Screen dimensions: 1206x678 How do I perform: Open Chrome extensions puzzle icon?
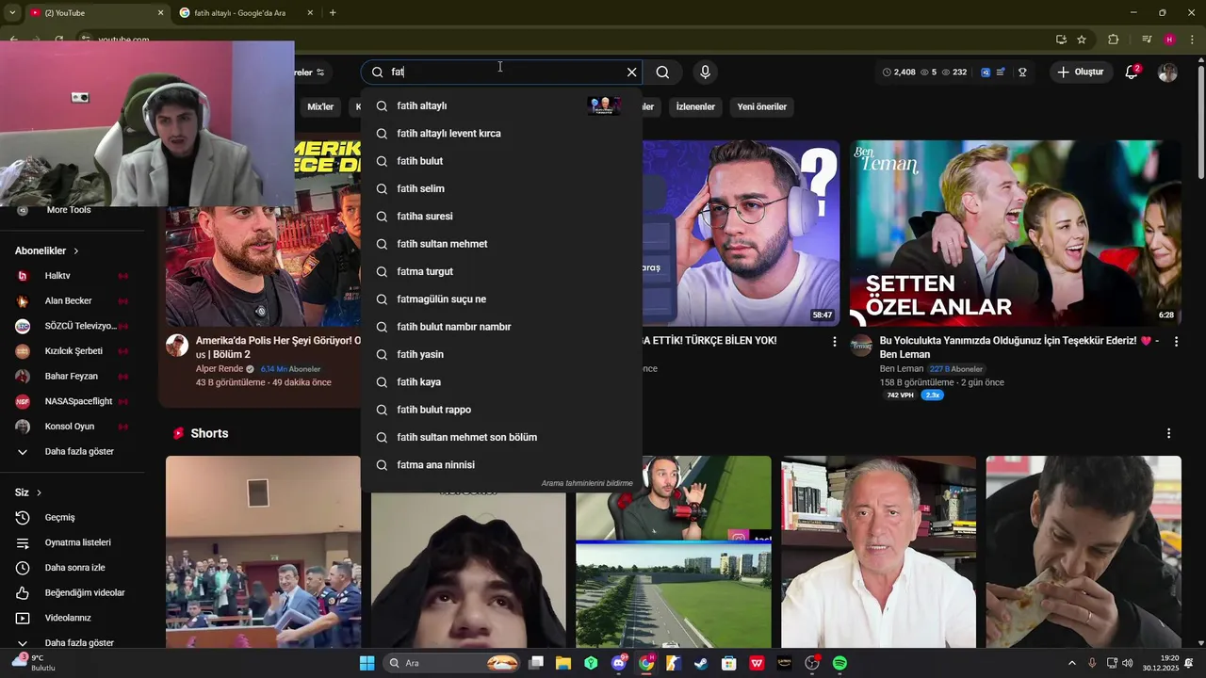point(1113,40)
